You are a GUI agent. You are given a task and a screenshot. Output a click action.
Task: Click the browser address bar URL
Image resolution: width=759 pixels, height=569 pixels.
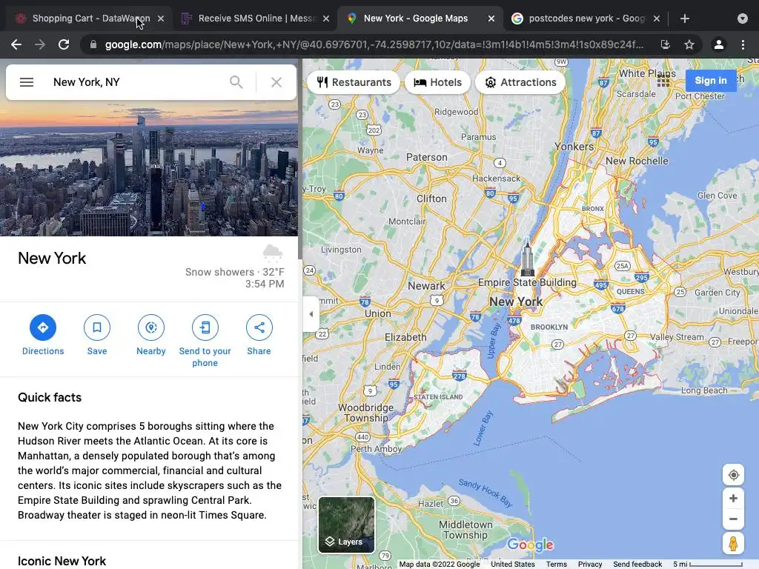[374, 44]
